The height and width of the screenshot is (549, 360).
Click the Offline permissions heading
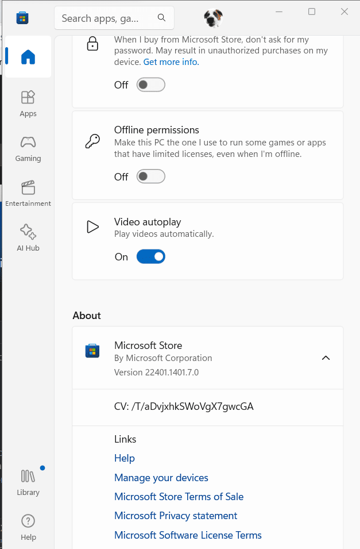pyautogui.click(x=156, y=130)
